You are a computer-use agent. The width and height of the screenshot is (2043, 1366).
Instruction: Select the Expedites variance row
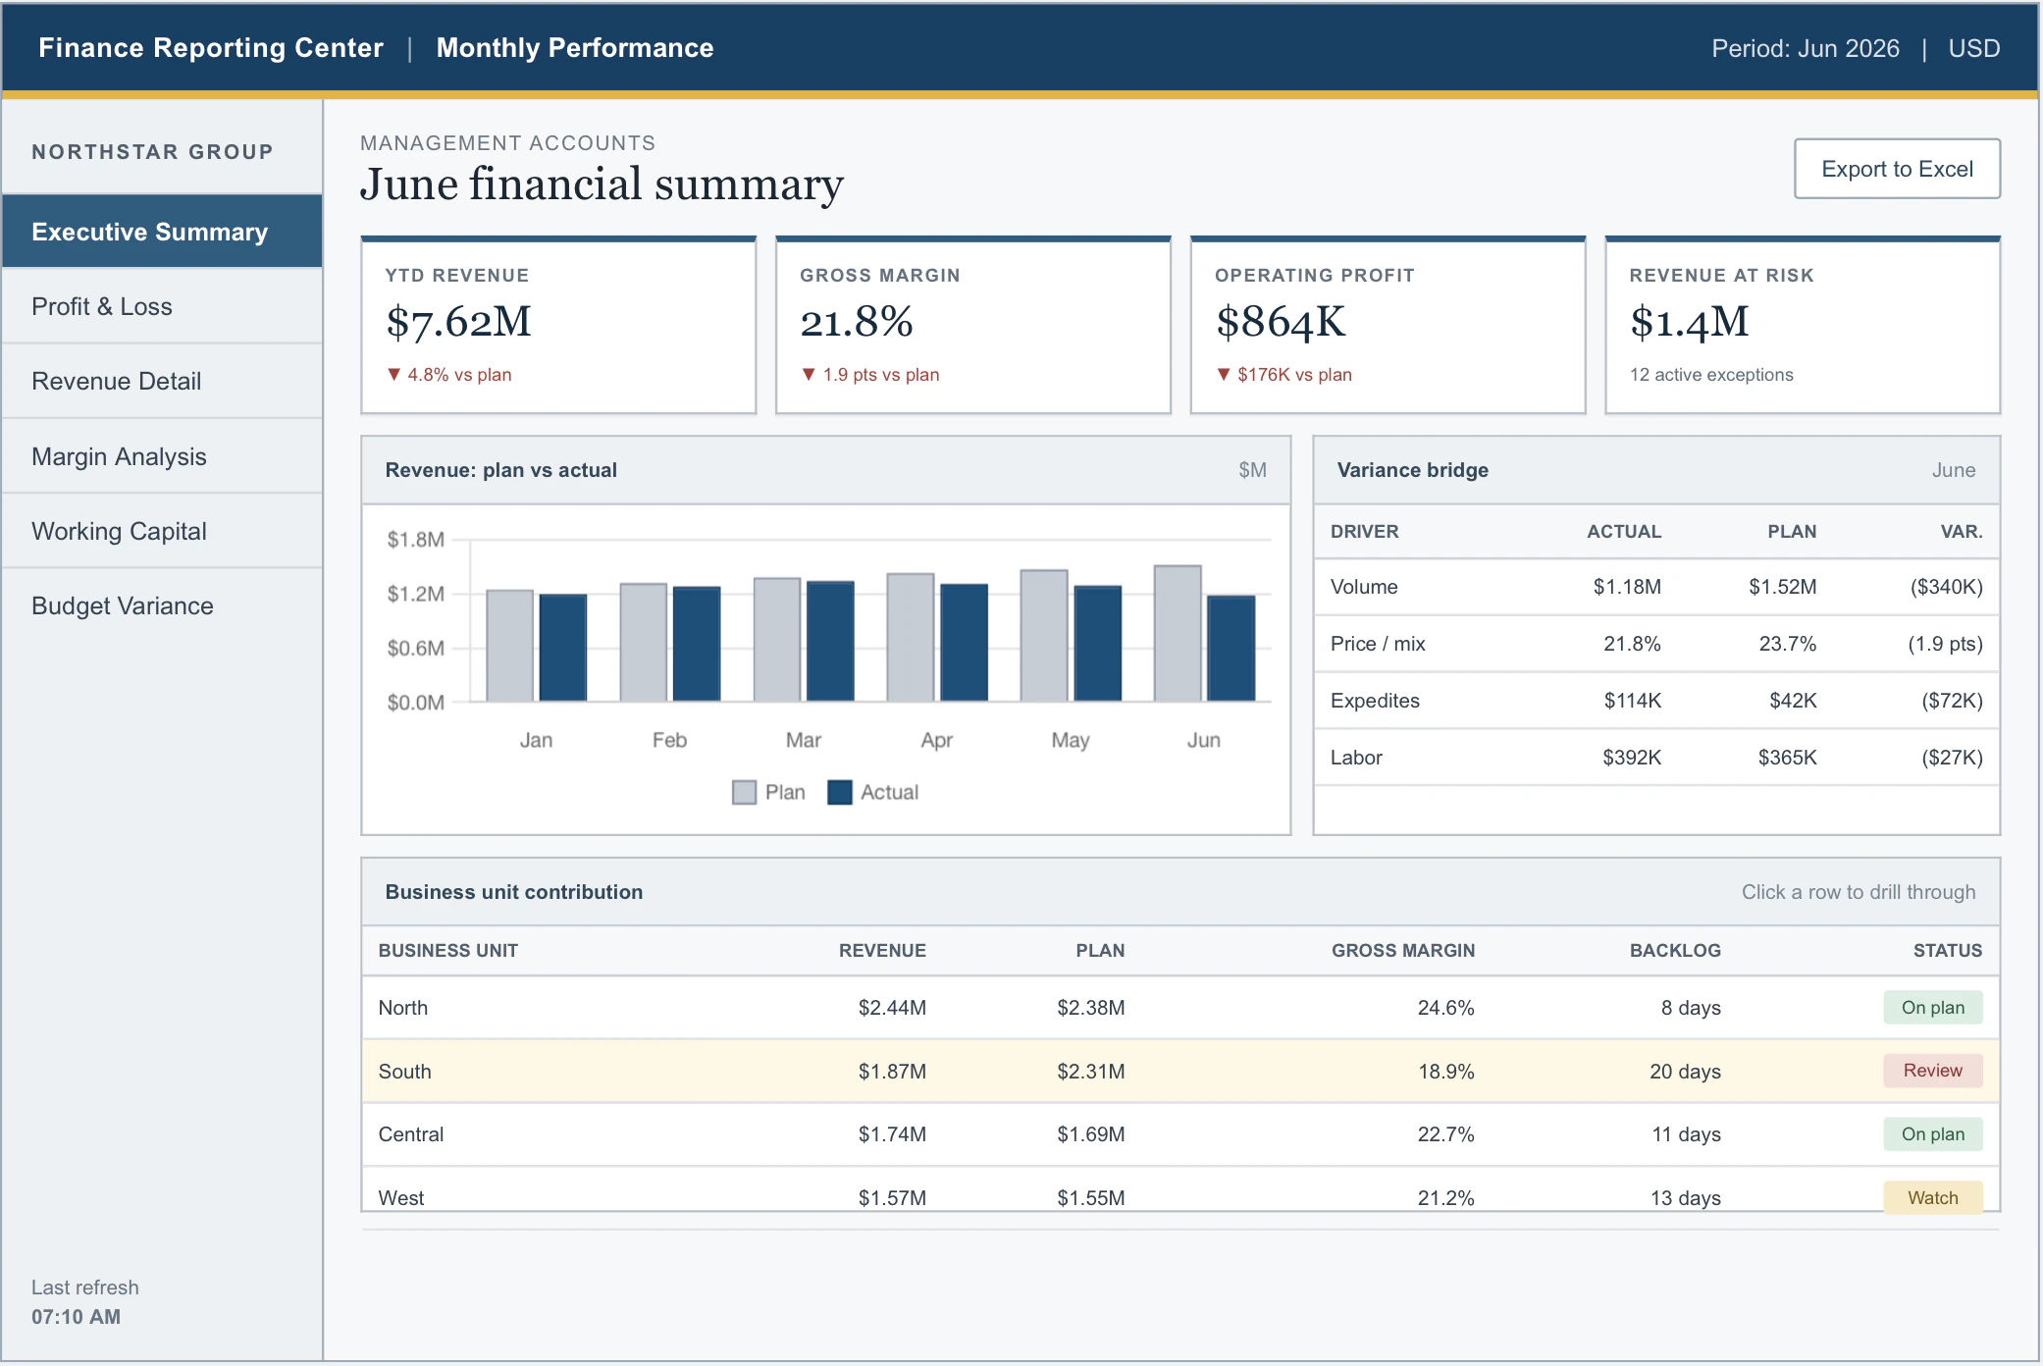pos(1656,701)
